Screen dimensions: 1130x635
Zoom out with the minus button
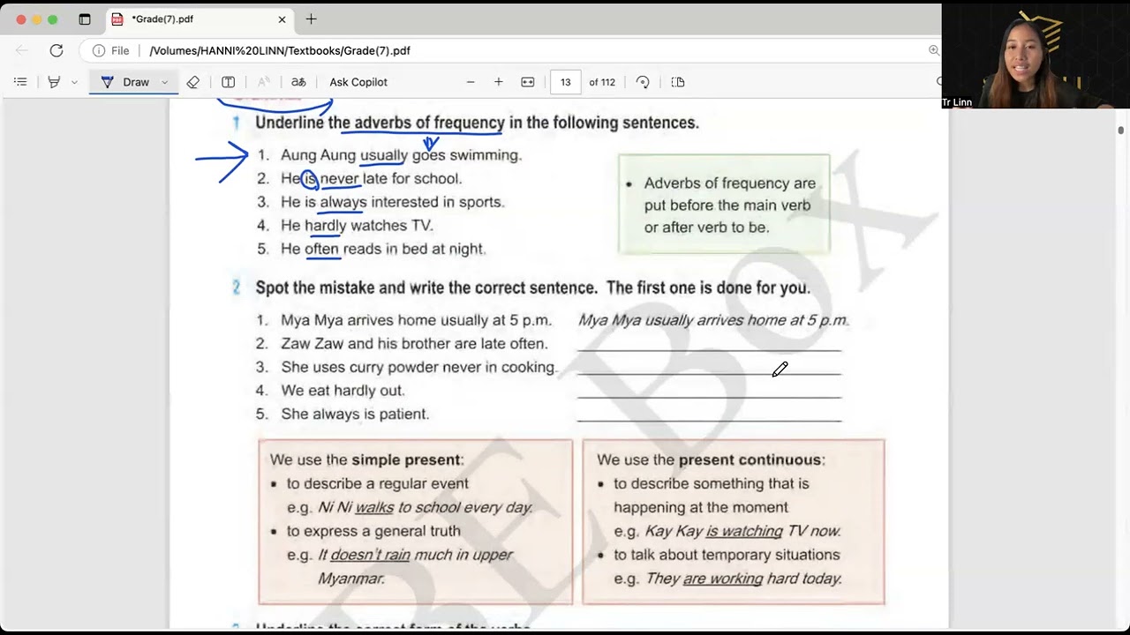tap(471, 82)
